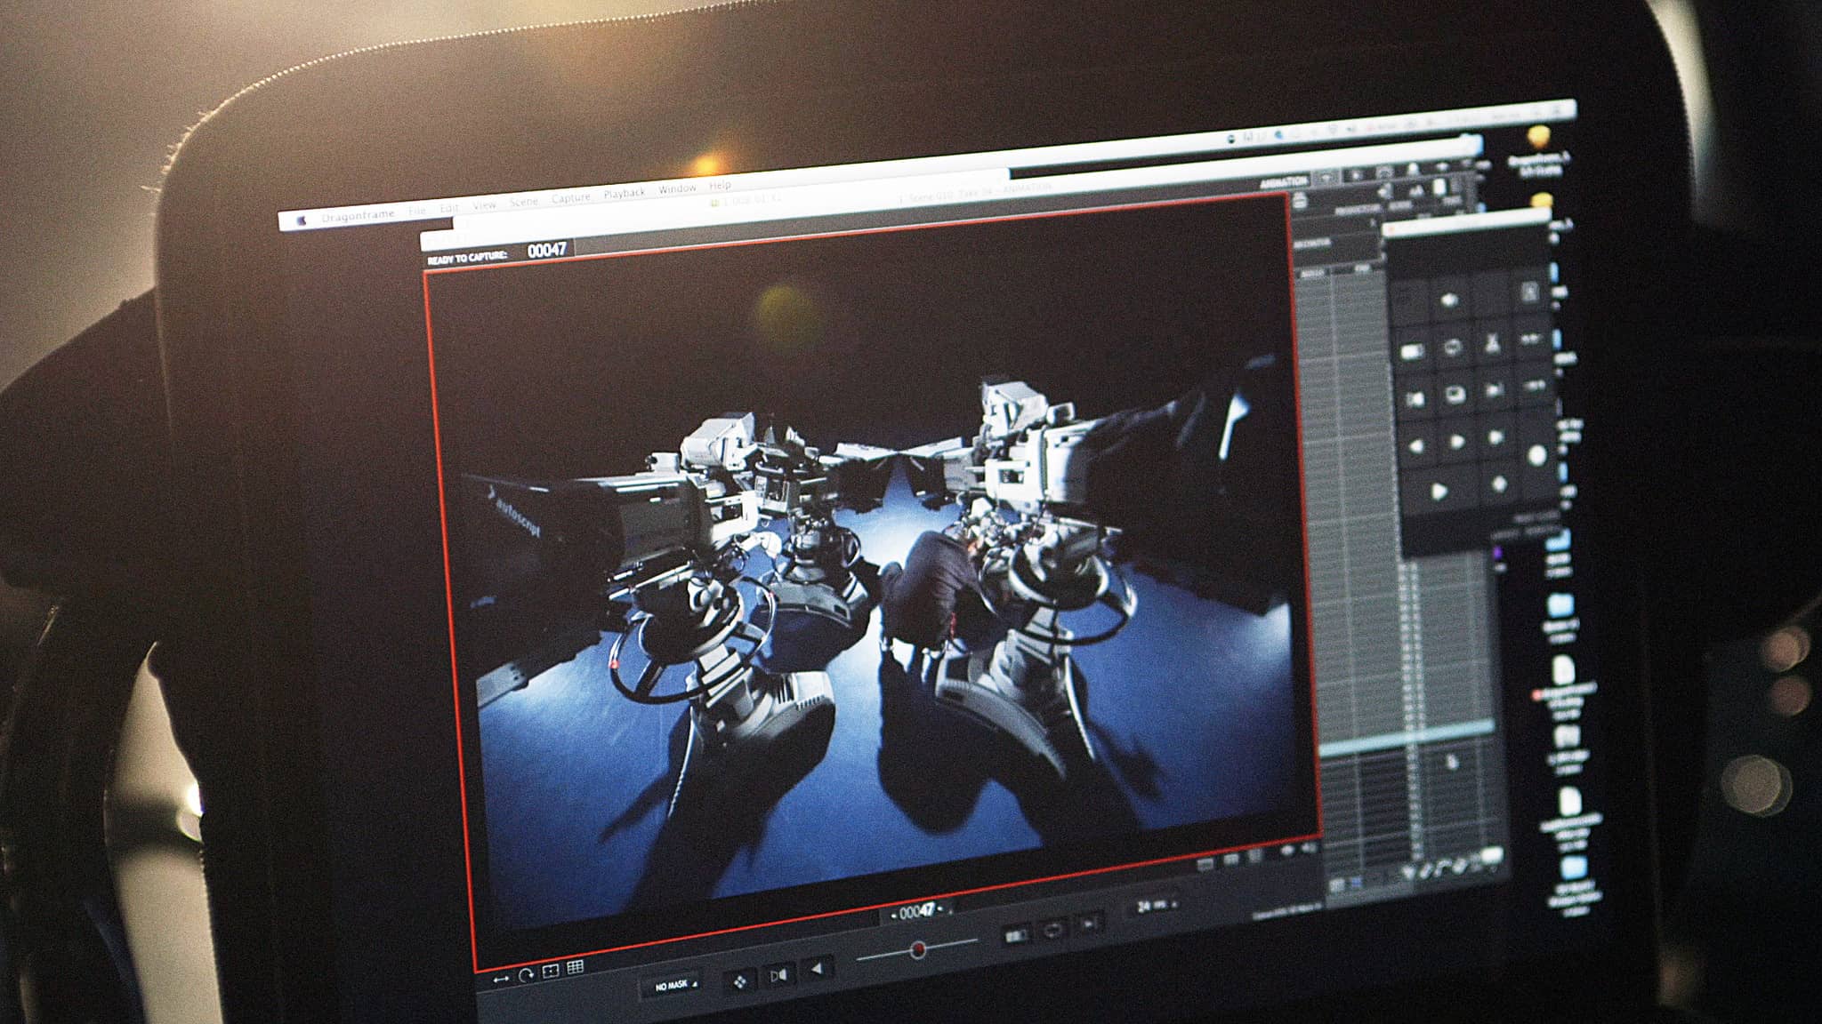Open the Dragonframe application menu
Image resolution: width=1822 pixels, height=1024 pixels.
point(358,215)
